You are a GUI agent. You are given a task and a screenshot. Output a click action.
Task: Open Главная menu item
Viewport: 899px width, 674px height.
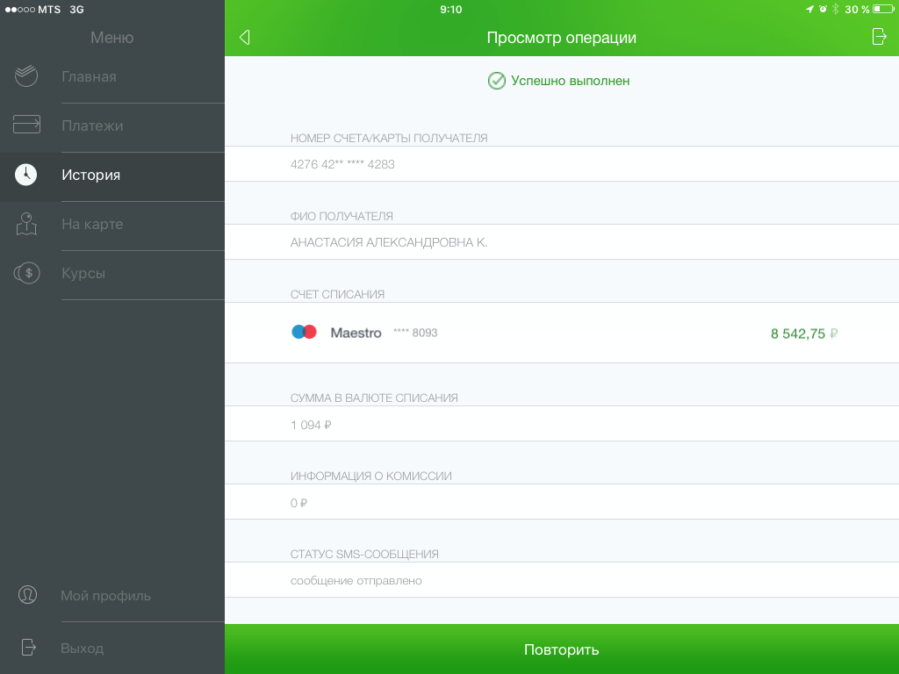[112, 77]
